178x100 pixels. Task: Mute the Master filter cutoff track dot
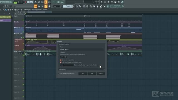[x=23, y=44]
